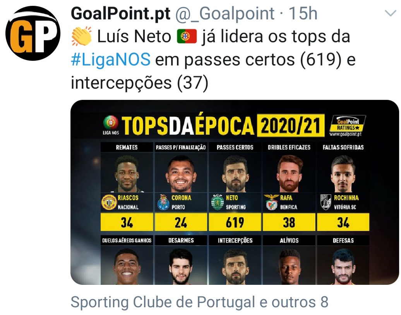Screen dimensions: 401x315
Task: Click the GoalPoint.pt account name
Action: pos(121,13)
